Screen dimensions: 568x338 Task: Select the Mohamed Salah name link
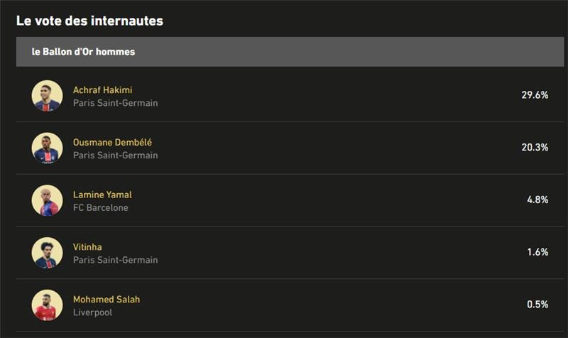pyautogui.click(x=106, y=300)
